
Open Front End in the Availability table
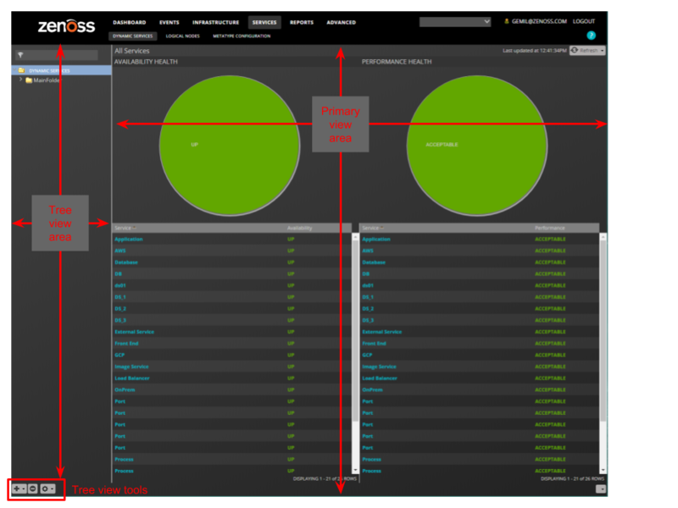point(126,344)
